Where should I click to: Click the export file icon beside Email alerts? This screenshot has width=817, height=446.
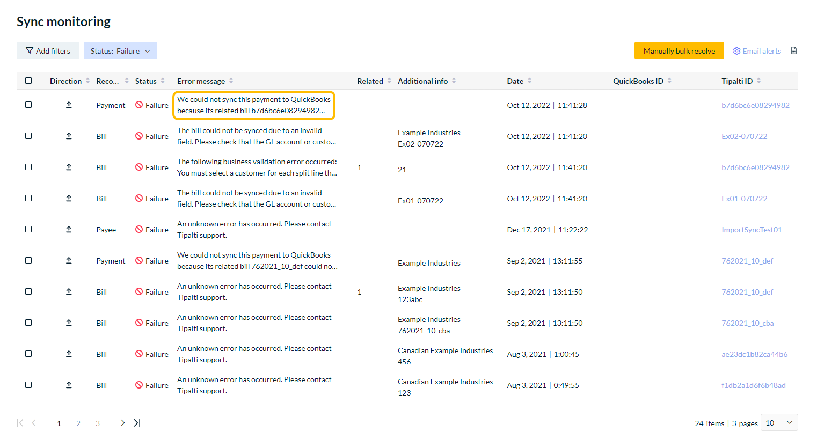[793, 51]
